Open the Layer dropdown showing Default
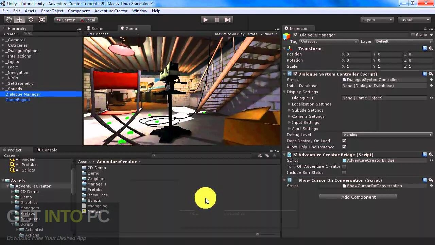The height and width of the screenshot is (245, 435). 404,42
